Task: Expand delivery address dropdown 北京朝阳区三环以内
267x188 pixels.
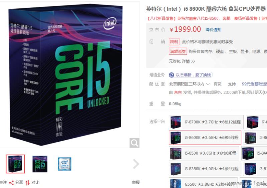Action: (190, 84)
